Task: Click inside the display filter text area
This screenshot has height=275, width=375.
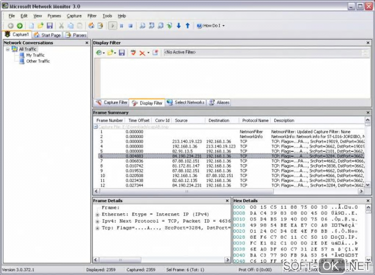Action: [x=235, y=77]
